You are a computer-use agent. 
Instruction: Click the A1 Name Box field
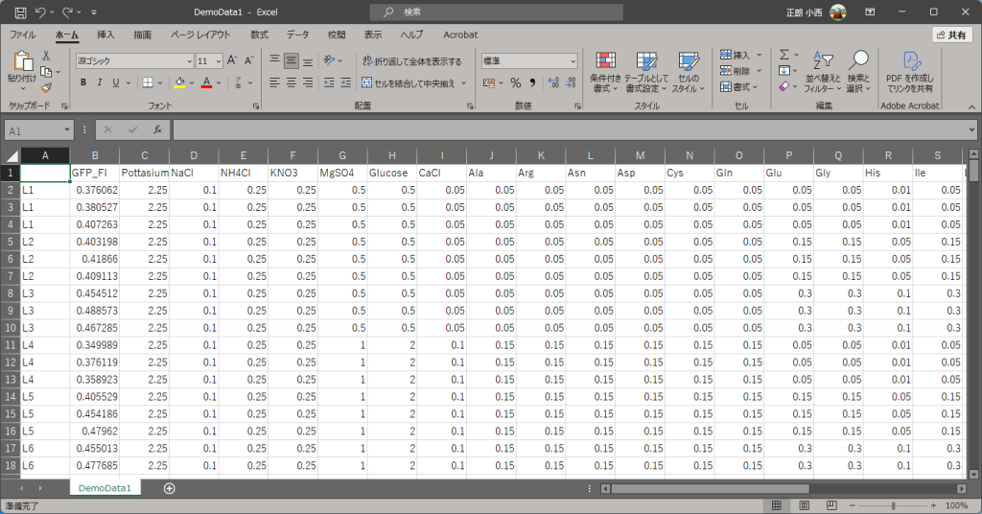(x=34, y=129)
